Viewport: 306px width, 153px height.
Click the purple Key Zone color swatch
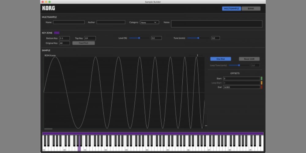pos(57,33)
